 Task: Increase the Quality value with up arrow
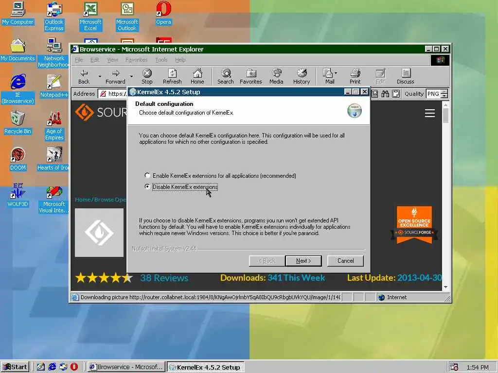tap(445, 92)
